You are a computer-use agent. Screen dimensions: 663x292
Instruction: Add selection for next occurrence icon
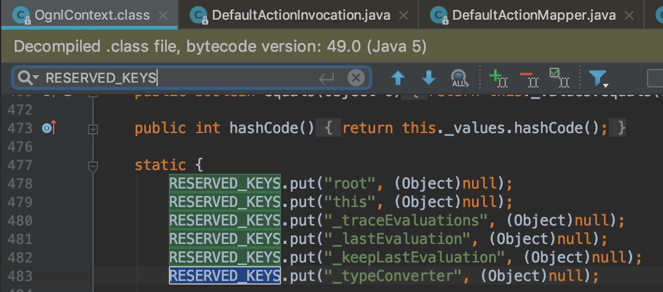click(498, 78)
